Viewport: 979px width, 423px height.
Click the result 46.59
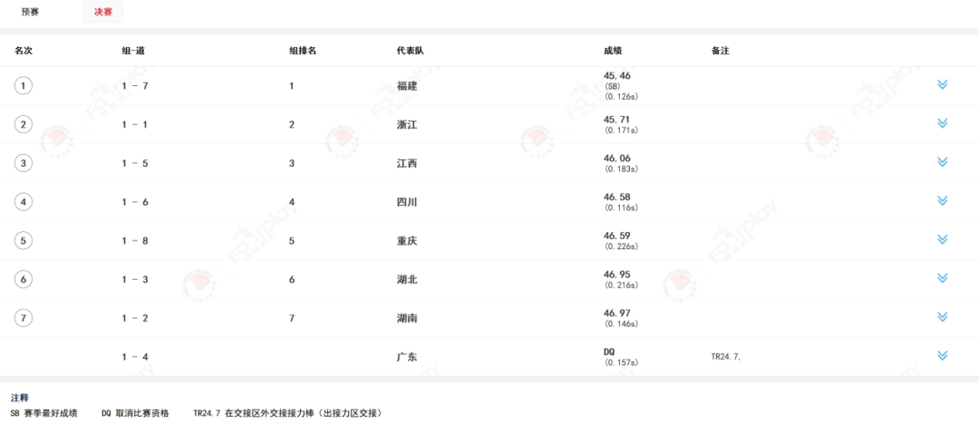click(617, 236)
